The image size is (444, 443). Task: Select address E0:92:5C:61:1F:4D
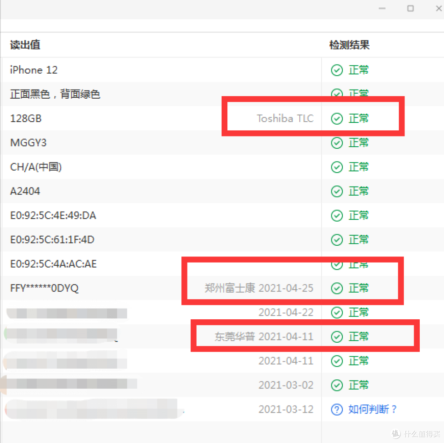pos(52,240)
